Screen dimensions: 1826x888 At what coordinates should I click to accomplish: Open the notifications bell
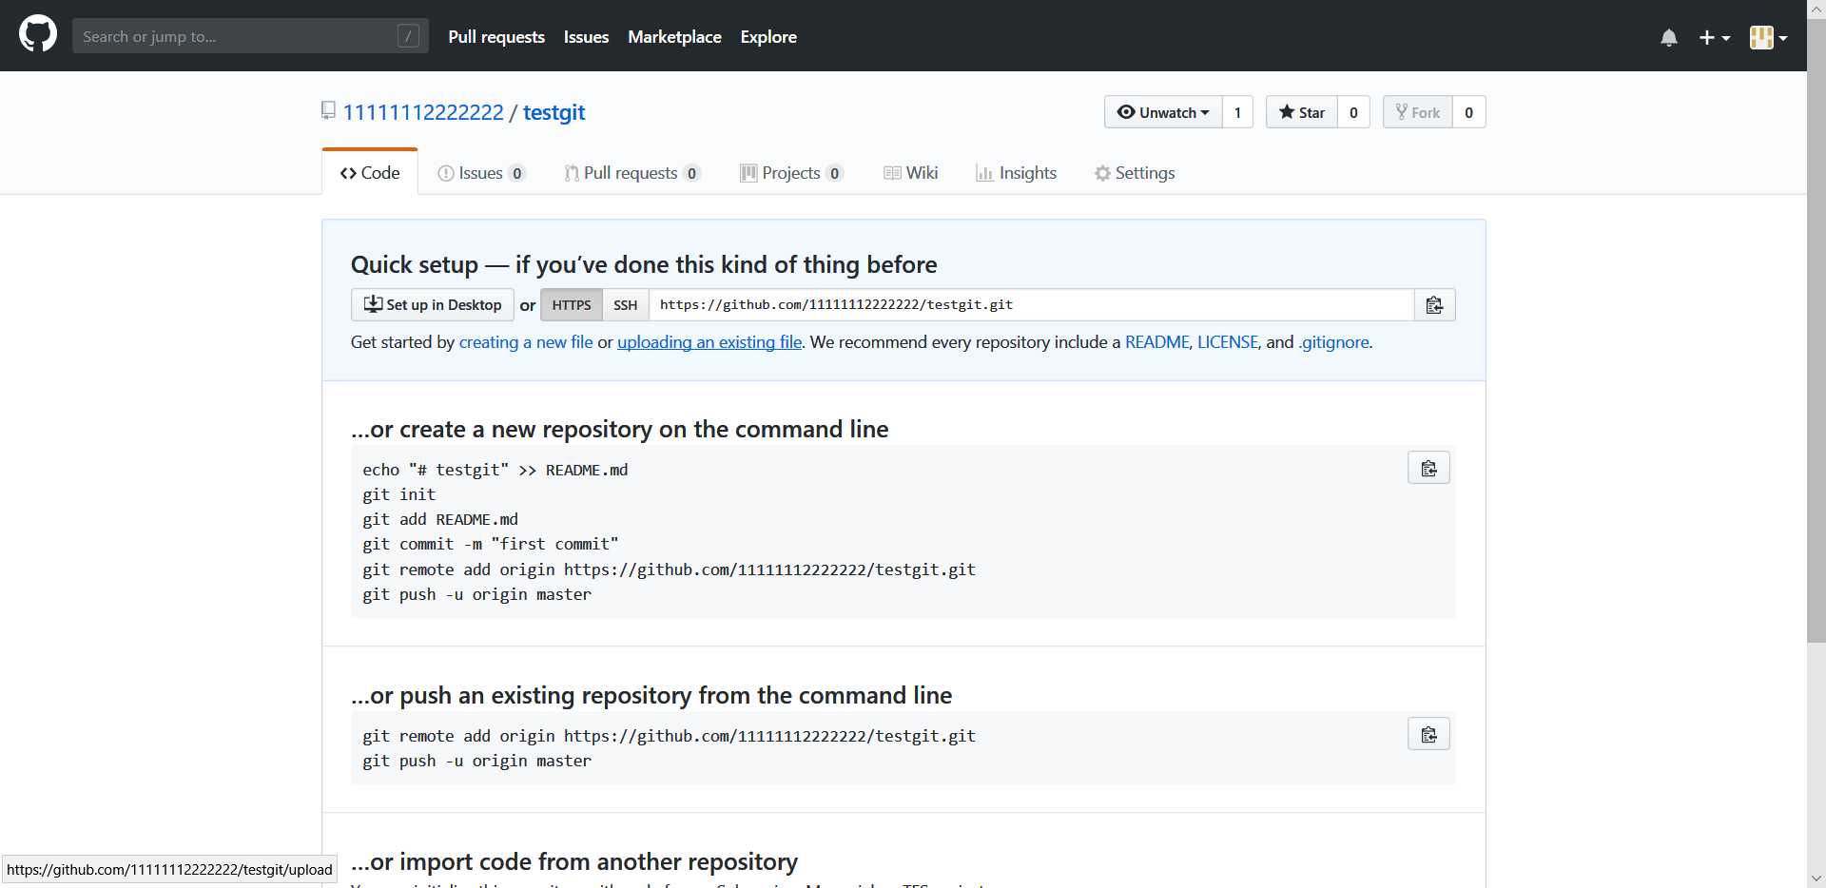[1669, 37]
